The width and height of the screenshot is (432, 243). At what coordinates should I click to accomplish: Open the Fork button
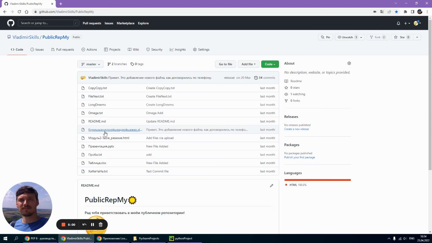pos(377,37)
